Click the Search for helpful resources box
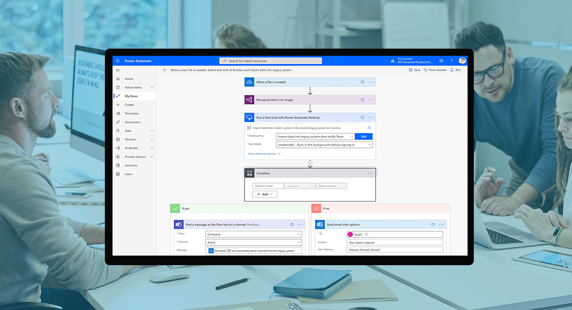Viewport: 572px width, 310px height. (271, 61)
